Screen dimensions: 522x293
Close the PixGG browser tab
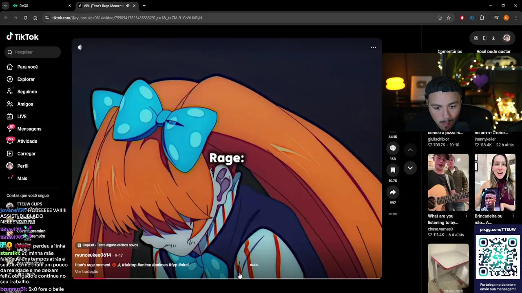coord(69,6)
